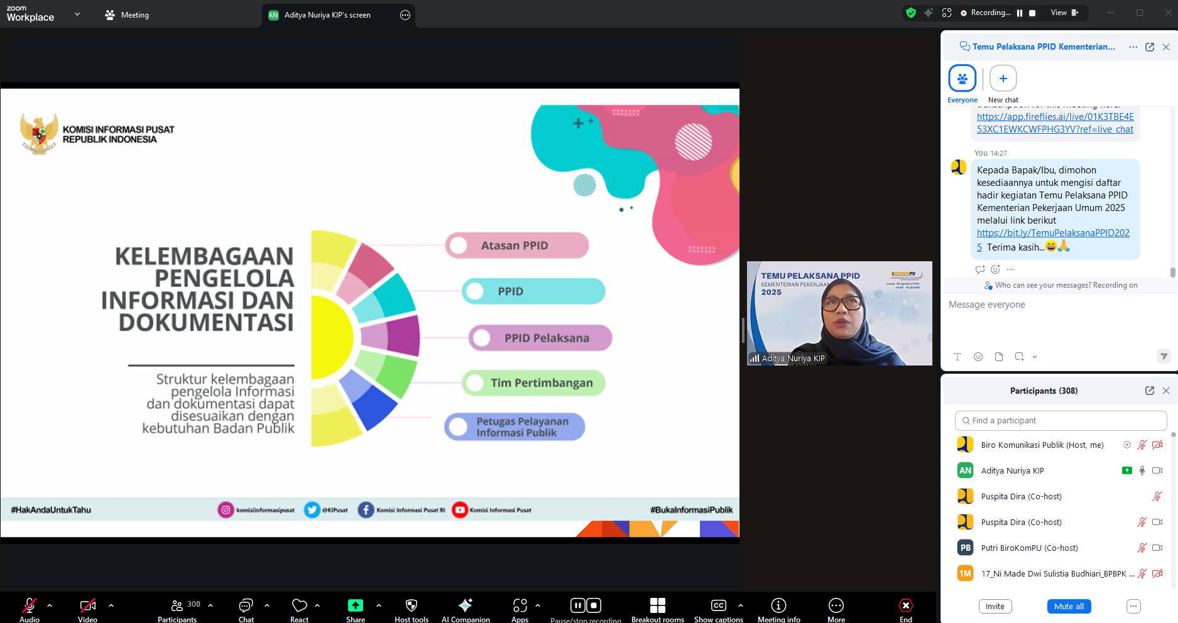
Task: Unmute microphone with the Audio button
Action: [30, 609]
